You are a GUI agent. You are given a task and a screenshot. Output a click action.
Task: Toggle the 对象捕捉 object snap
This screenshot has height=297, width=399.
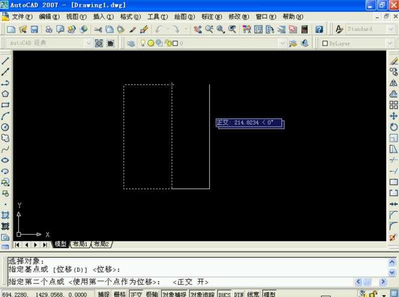[x=174, y=294]
